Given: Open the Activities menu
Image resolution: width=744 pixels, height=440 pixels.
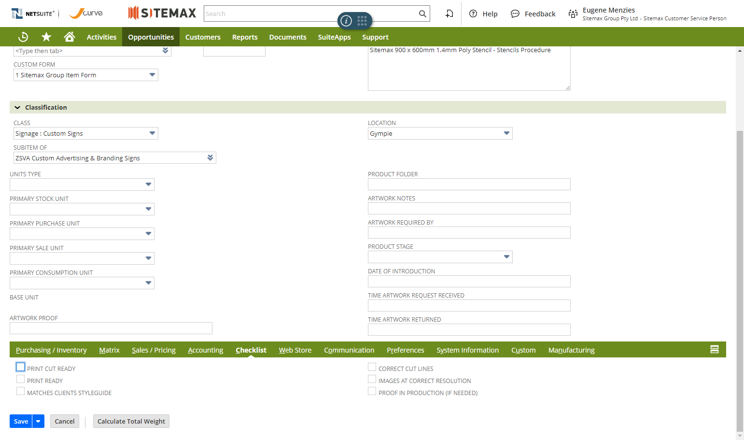Looking at the screenshot, I should (x=101, y=37).
